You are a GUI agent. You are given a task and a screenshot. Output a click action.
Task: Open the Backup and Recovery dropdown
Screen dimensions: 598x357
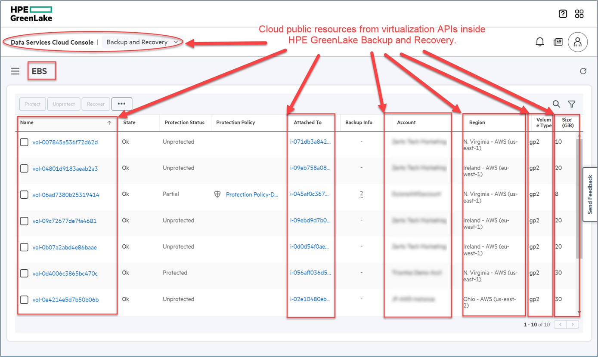[x=143, y=42]
